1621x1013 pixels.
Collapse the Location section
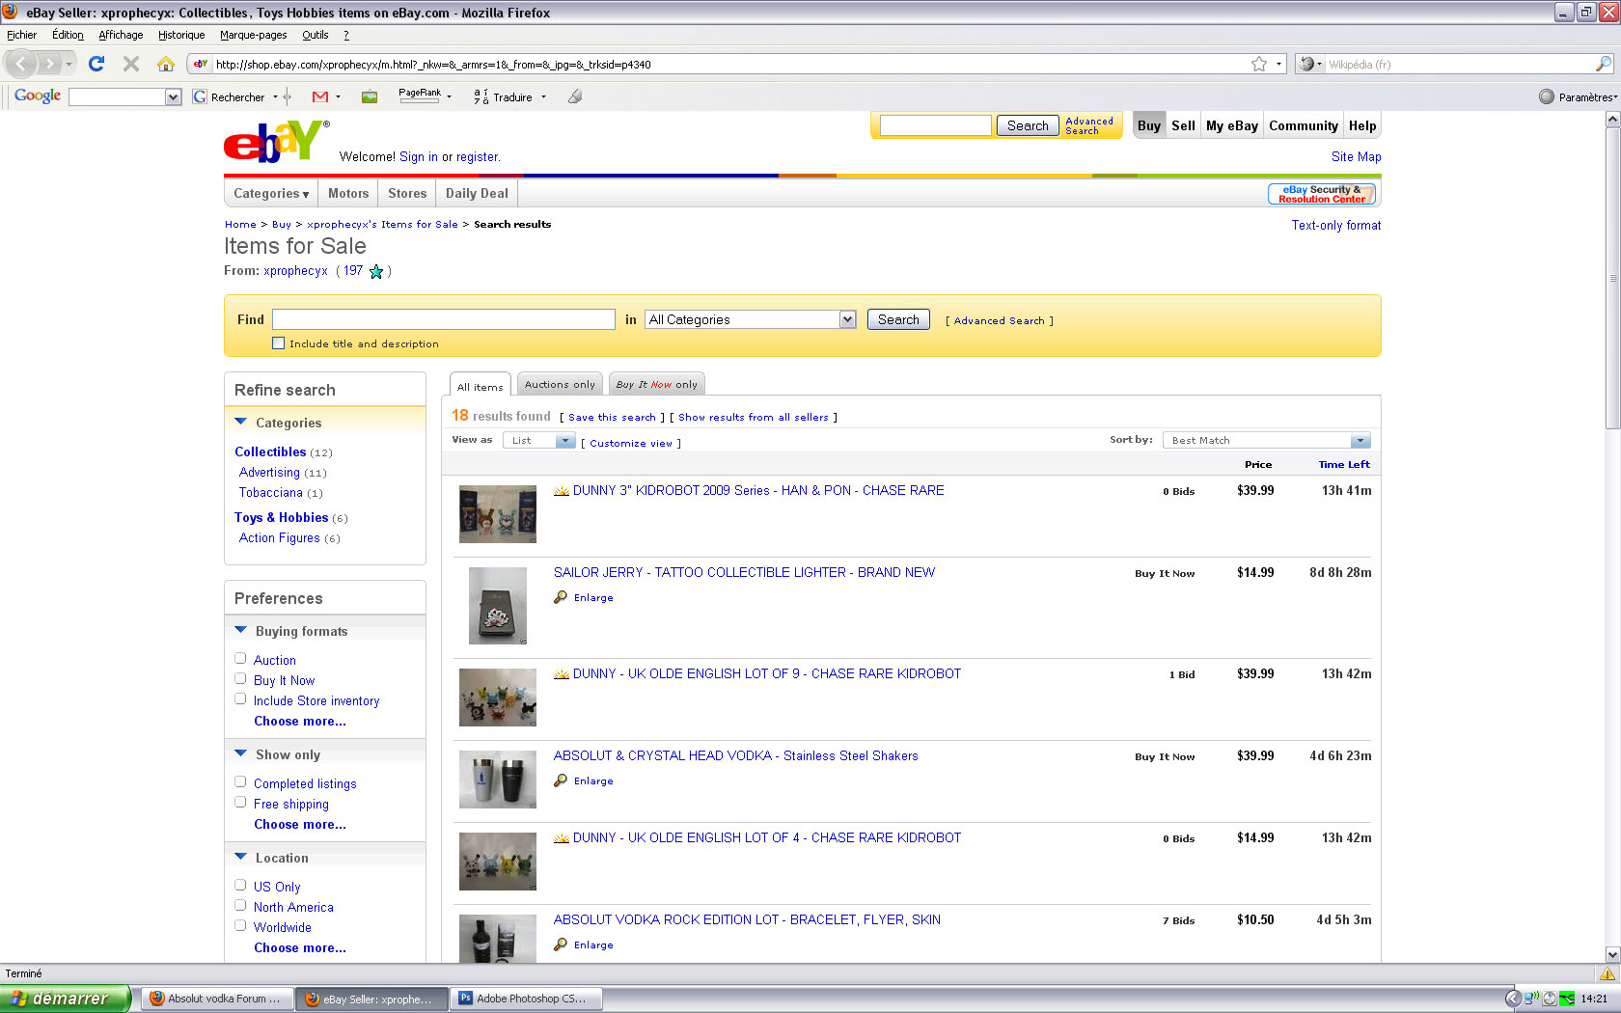pos(240,857)
